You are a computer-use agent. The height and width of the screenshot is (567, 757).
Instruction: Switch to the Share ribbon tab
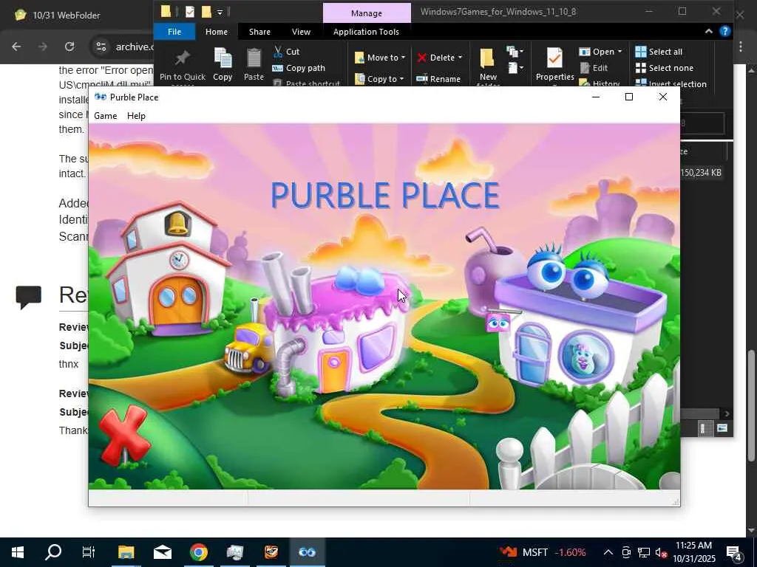(259, 32)
